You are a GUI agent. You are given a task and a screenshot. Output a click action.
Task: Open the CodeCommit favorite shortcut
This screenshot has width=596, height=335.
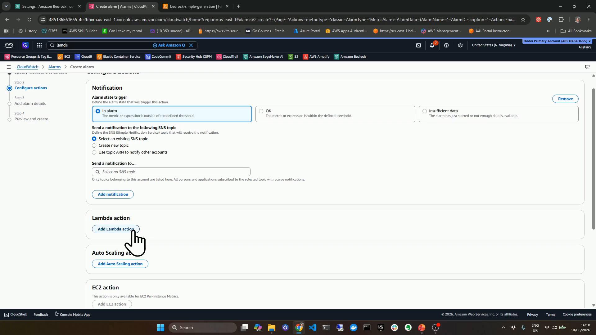click(158, 56)
